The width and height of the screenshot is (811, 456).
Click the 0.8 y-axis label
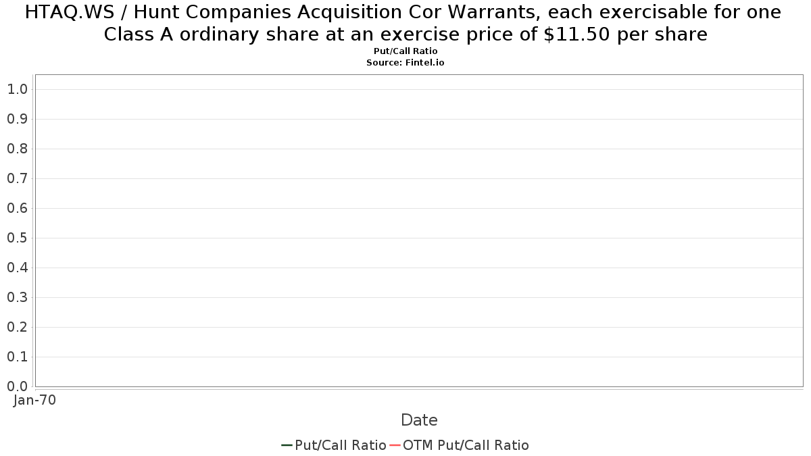point(17,149)
